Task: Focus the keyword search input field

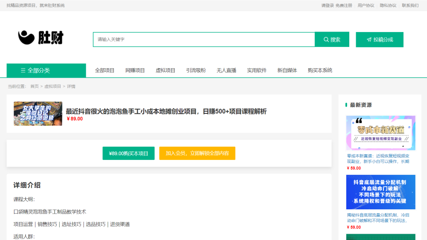Action: (x=203, y=40)
